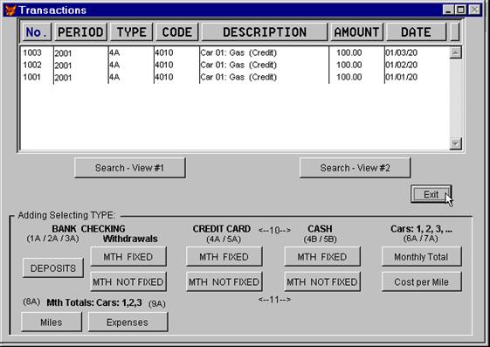Select transaction number 1002

(32, 65)
